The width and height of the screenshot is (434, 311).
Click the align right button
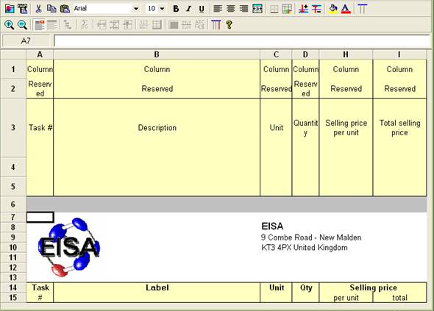(243, 9)
